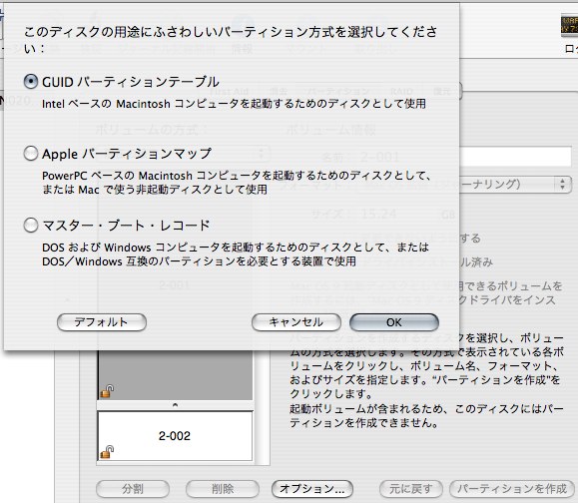Click lock icon on the gray partition
Image resolution: width=578 pixels, height=503 pixels.
107,391
